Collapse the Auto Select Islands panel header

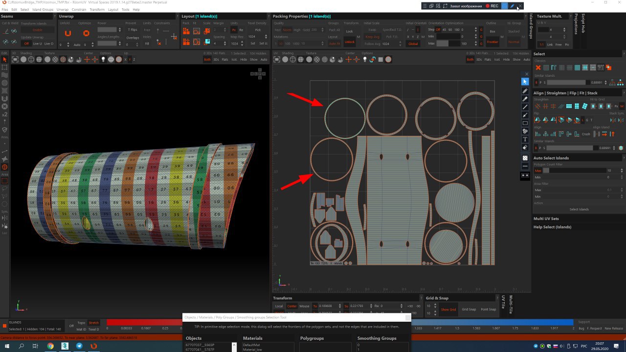pyautogui.click(x=551, y=158)
